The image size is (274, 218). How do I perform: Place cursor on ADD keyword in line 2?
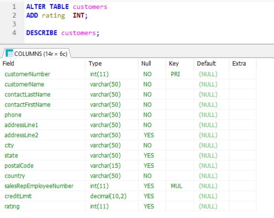click(32, 15)
